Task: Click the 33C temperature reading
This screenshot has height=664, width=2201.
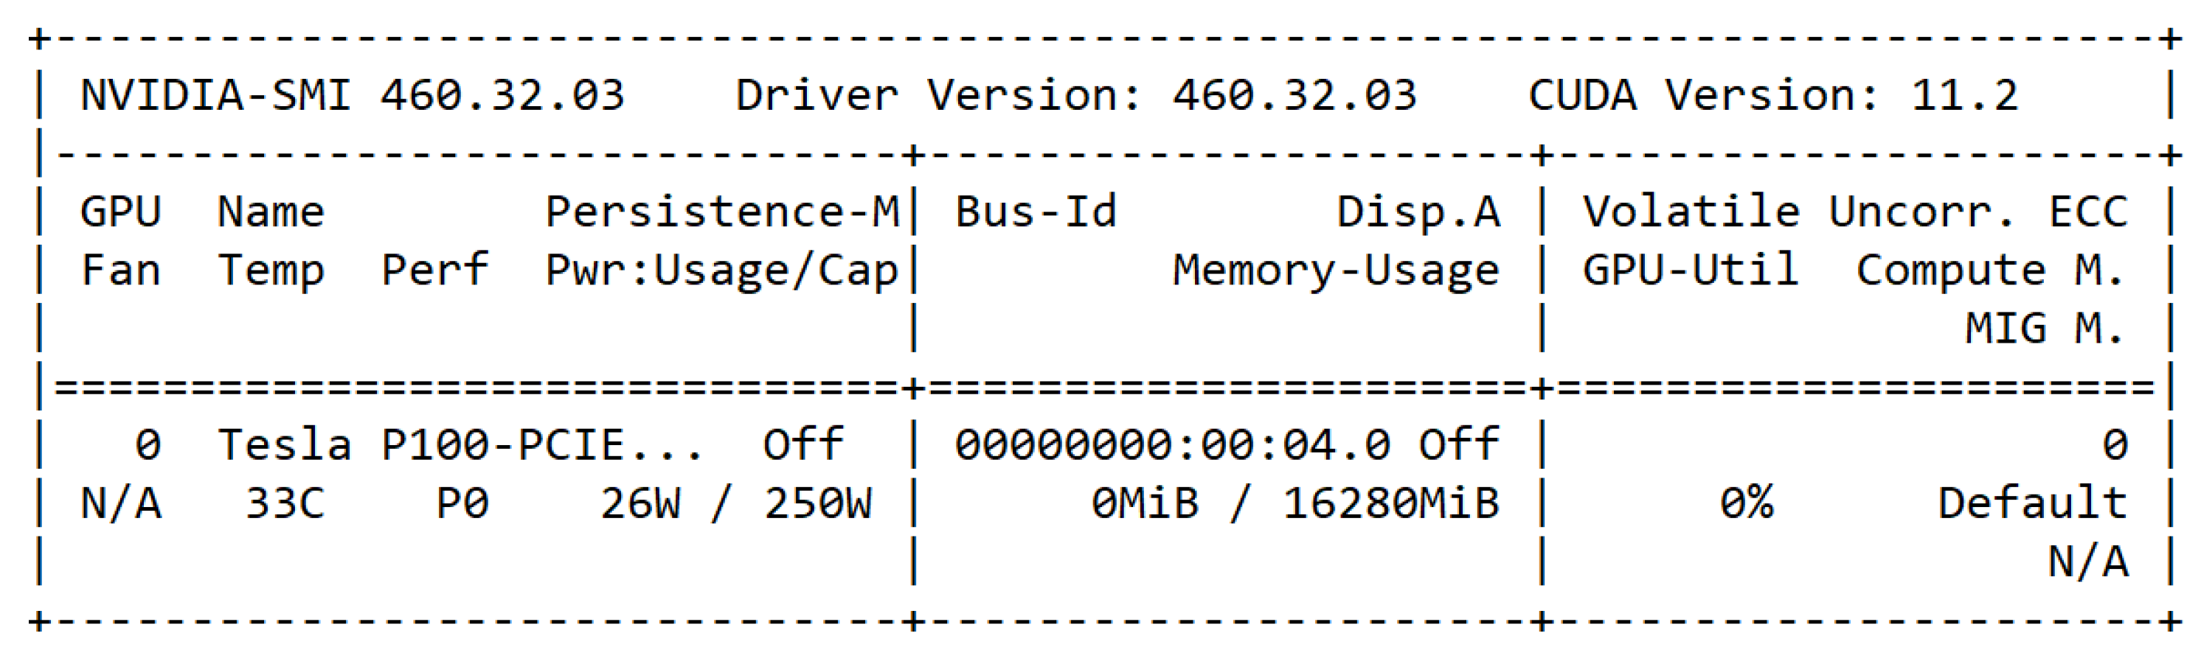Action: point(285,503)
